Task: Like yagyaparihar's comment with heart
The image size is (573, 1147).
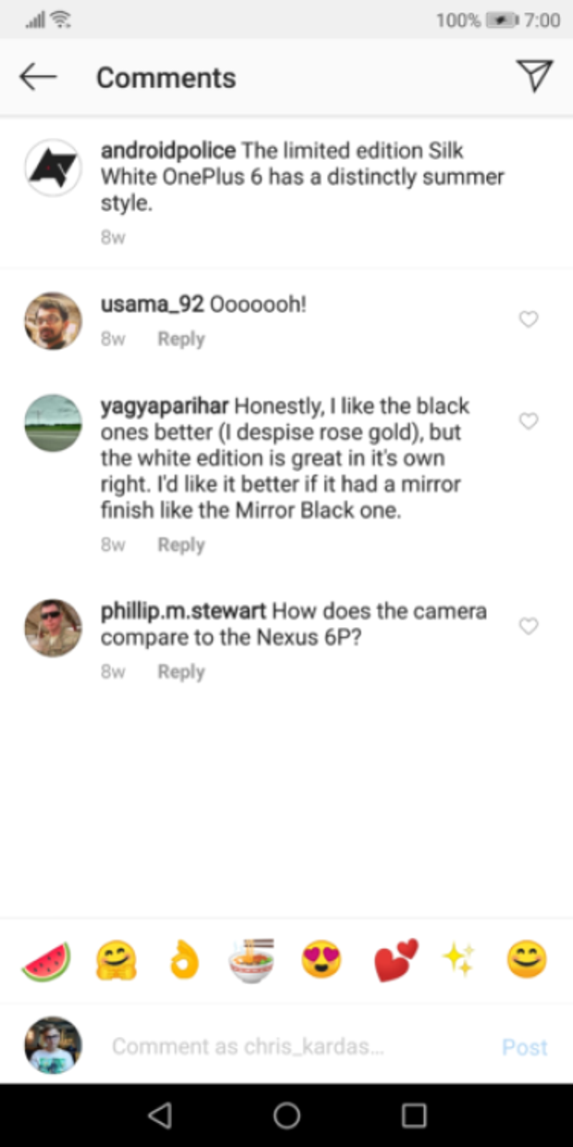Action: point(528,422)
